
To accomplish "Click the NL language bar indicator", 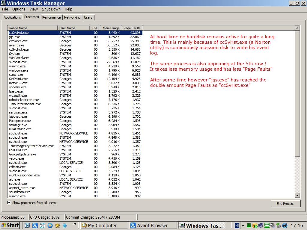I will tap(237, 226).
